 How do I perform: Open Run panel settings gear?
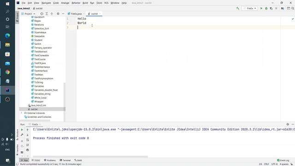288,125
